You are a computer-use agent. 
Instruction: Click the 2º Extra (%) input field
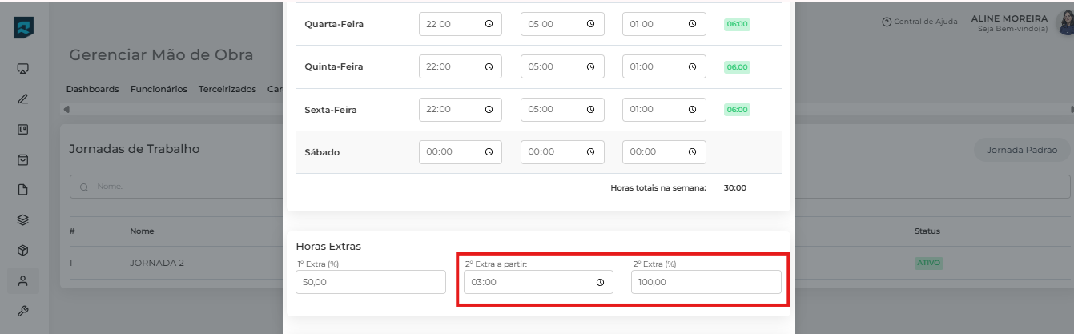tap(705, 282)
